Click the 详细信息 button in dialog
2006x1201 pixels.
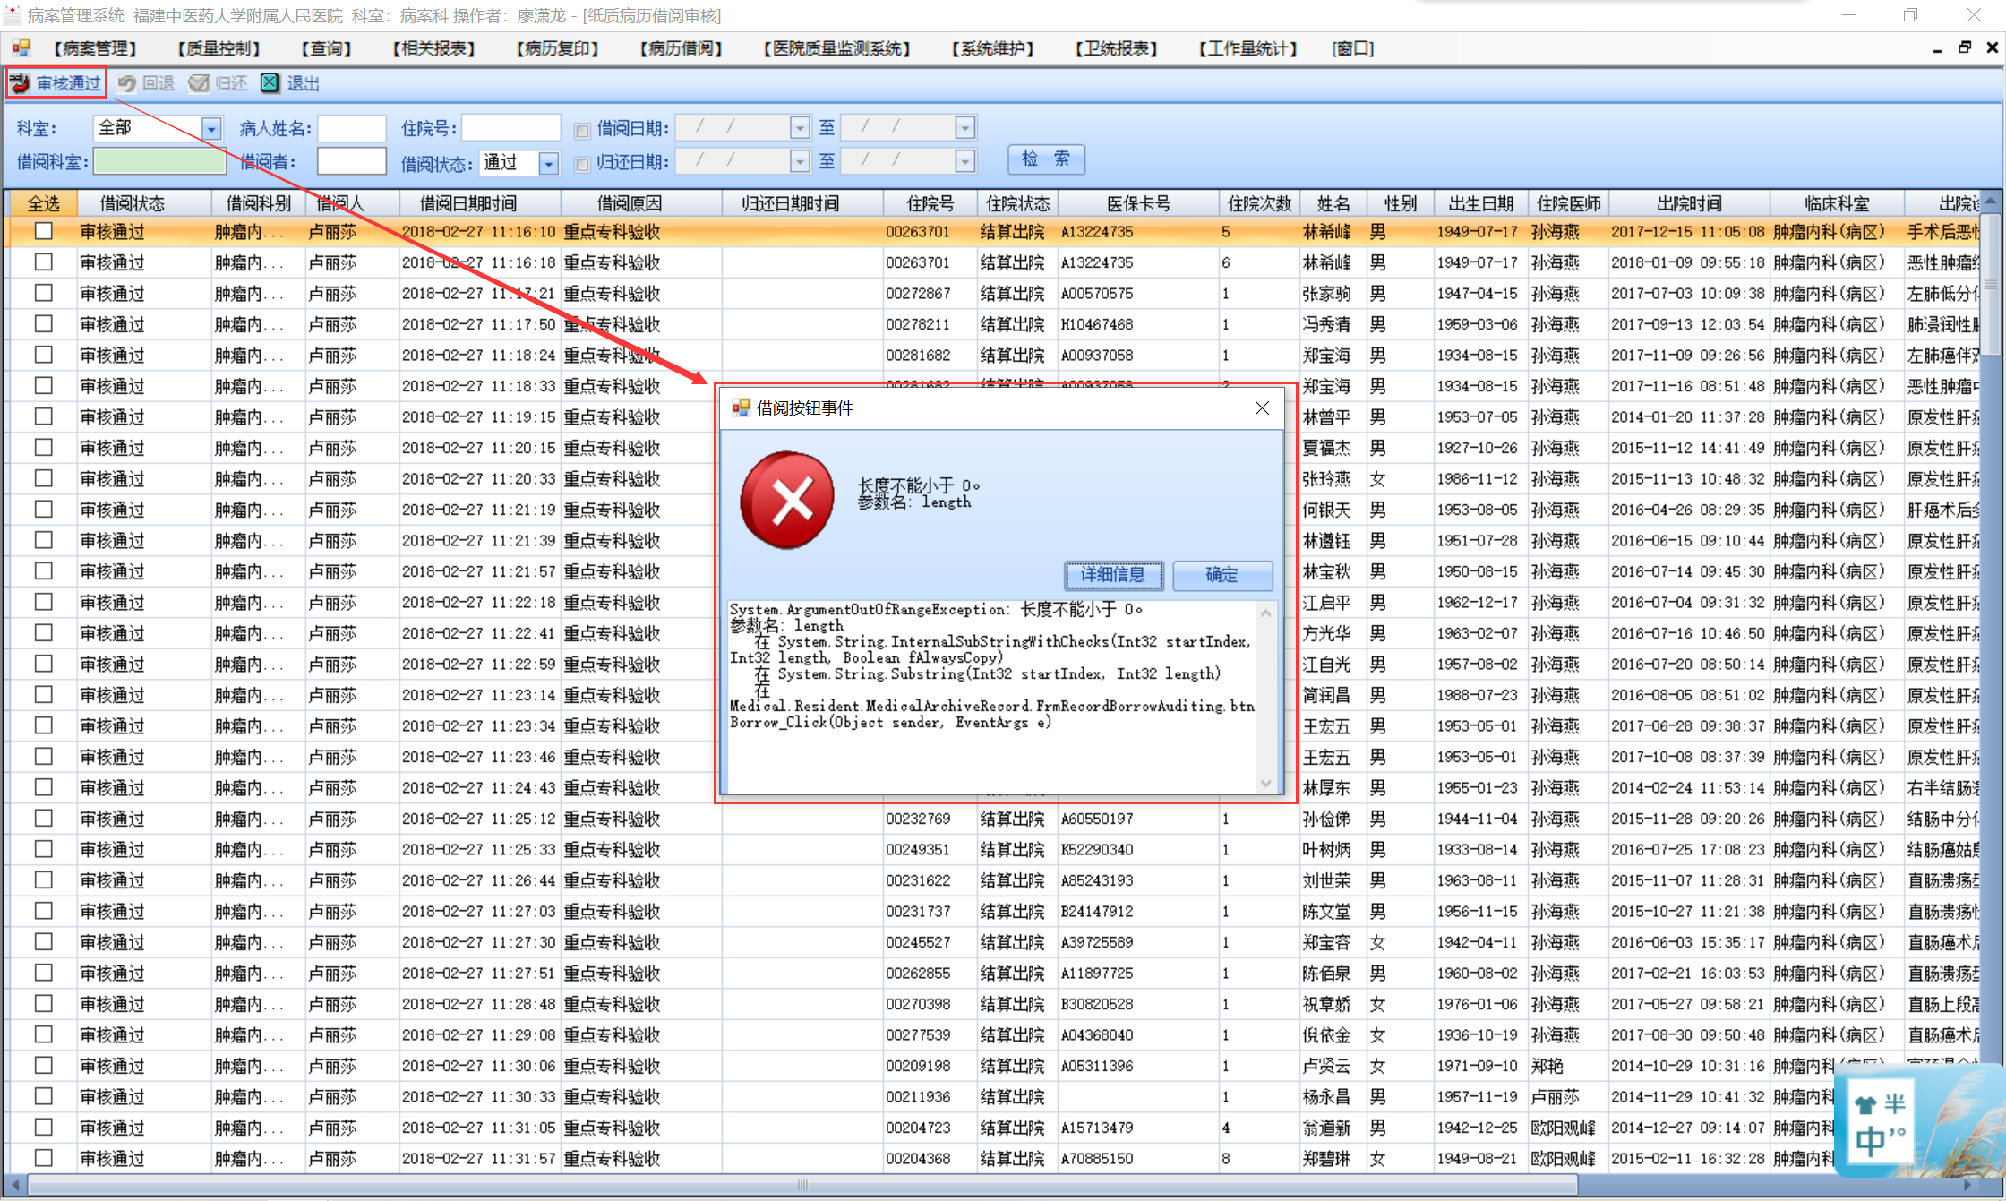point(1113,575)
